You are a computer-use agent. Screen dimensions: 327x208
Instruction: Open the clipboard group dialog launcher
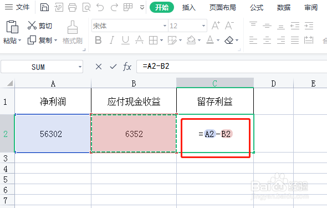click(x=84, y=50)
